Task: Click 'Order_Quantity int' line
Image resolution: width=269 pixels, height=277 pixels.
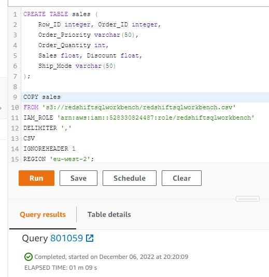Action: coord(73,45)
